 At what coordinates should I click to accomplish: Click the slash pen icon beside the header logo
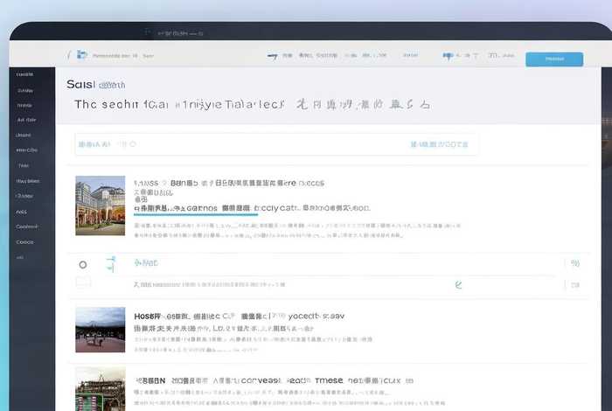[69, 55]
